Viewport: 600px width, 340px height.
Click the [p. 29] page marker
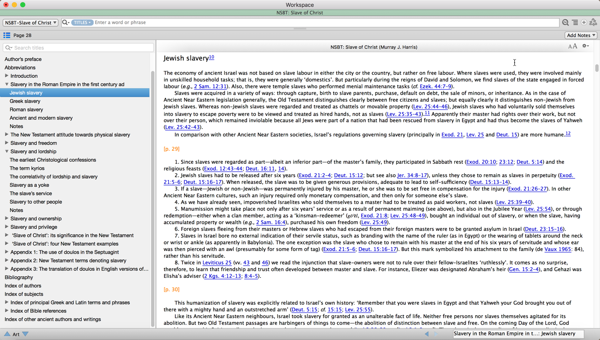pos(172,149)
